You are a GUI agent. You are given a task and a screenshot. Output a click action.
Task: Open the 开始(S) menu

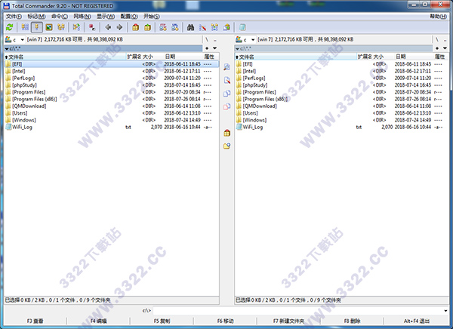[x=152, y=17]
